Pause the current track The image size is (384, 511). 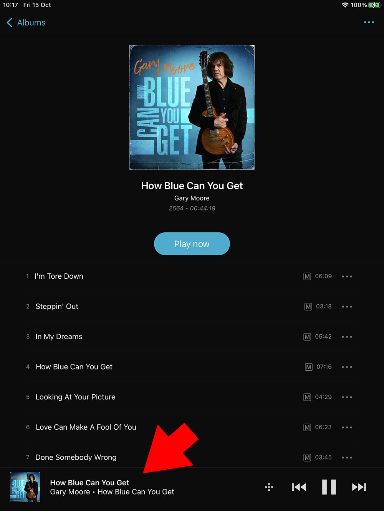coord(329,487)
